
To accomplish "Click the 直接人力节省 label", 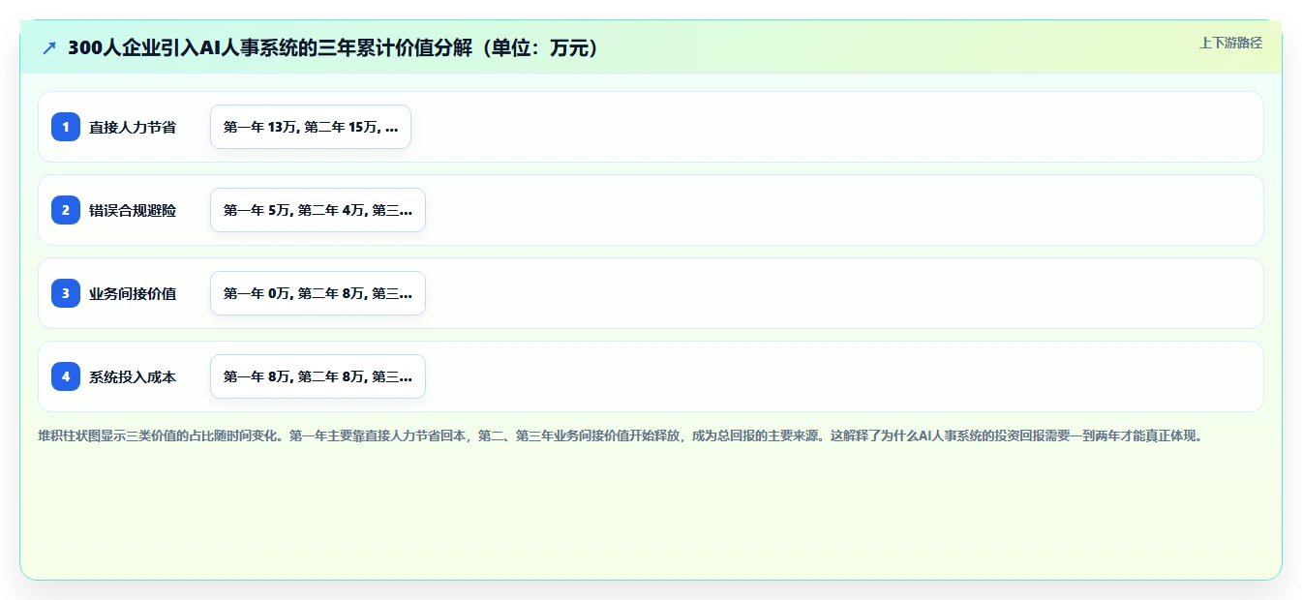I will point(133,127).
